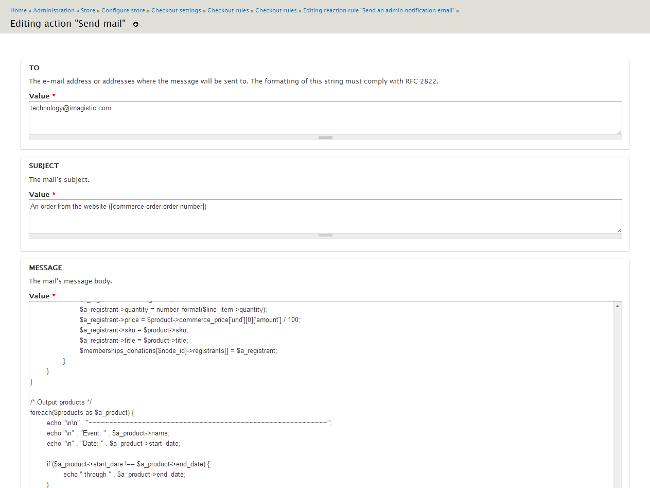
Task: Click the resize grippie bar under TO field
Action: pos(325,138)
